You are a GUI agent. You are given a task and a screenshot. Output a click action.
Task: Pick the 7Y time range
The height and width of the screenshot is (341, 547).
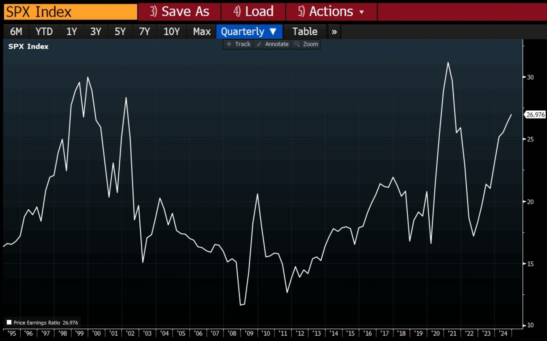coord(144,32)
